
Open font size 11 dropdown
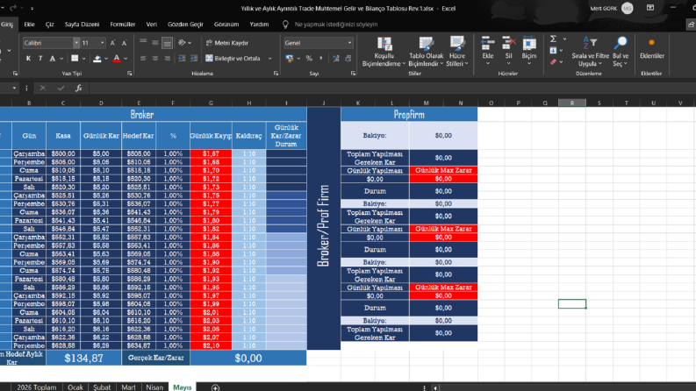102,43
